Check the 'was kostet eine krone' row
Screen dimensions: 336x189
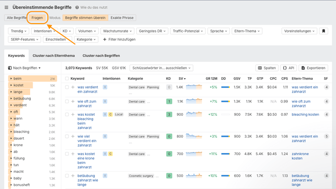click(67, 154)
